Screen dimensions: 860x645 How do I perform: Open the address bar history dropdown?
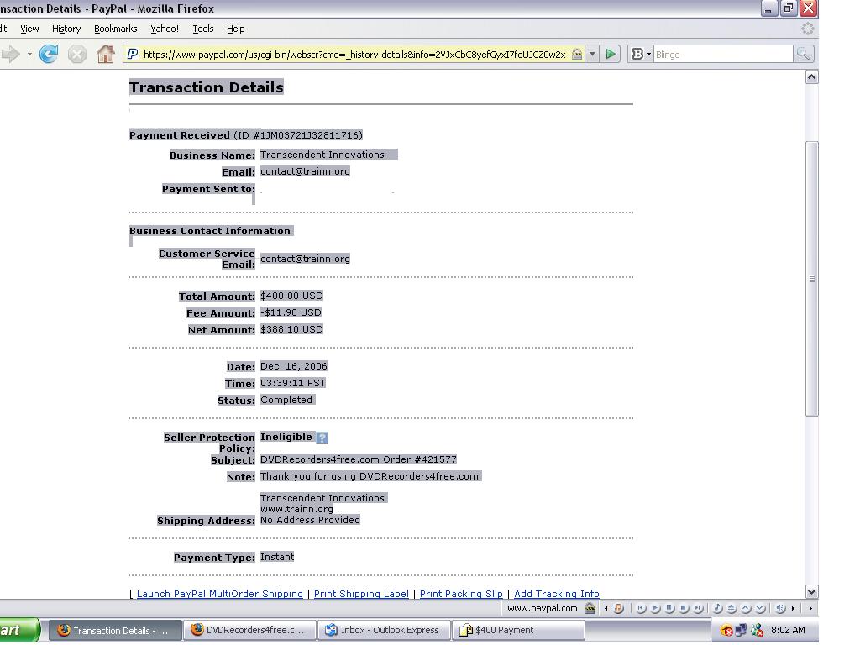(592, 54)
